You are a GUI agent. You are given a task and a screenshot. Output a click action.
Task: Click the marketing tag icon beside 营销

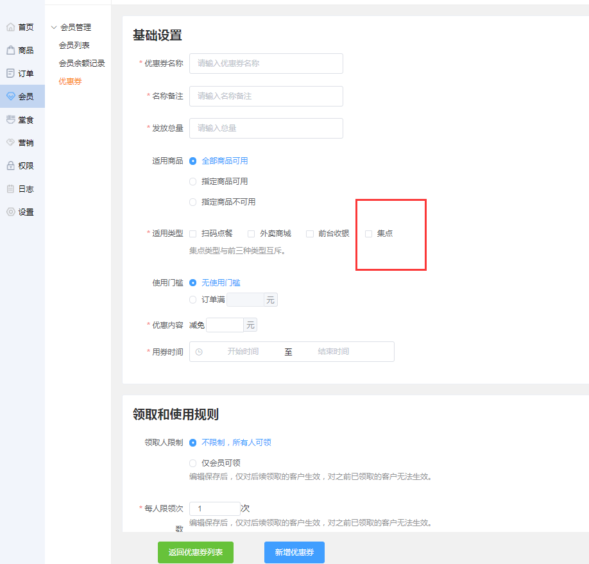coord(11,142)
